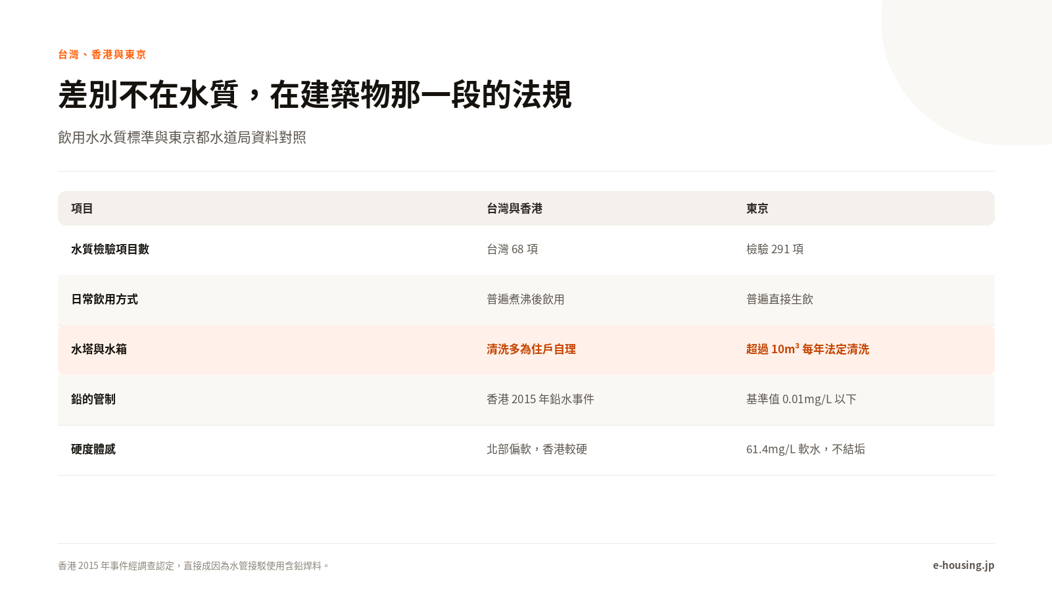Click the heading 差別不在水質,在建築物那一段的法規

point(315,95)
